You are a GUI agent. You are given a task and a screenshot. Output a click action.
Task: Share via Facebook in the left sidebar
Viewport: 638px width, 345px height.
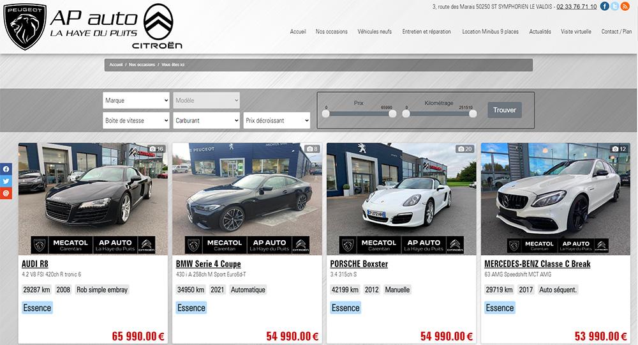6,169
